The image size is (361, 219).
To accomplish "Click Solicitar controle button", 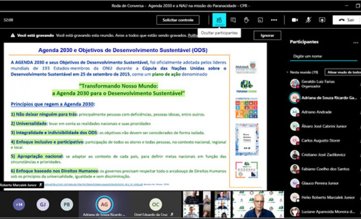I will coord(178,20).
